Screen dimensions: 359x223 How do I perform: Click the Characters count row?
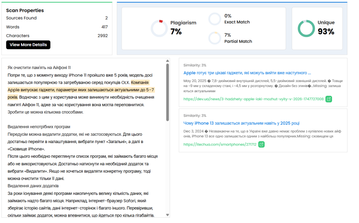pyautogui.click(x=57, y=36)
